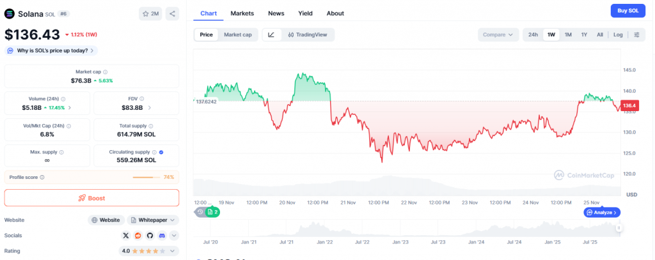Click the Profile score progress bar
The height and width of the screenshot is (260, 655).
[x=146, y=177]
